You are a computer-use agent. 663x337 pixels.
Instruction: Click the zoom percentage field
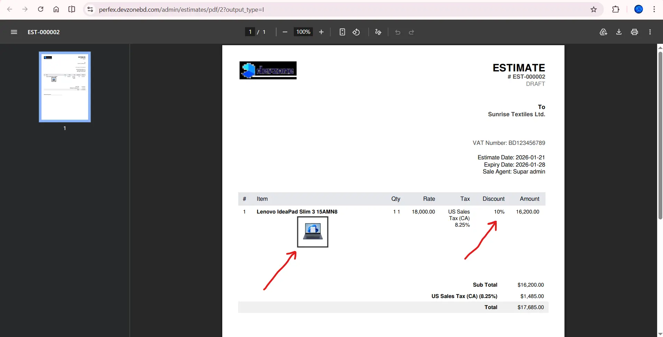pos(303,32)
